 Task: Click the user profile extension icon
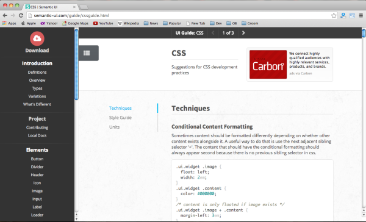(343, 16)
